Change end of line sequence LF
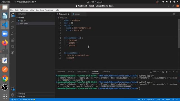Image resolution: width=180 pixels, height=101 pixels. [x=163, y=100]
